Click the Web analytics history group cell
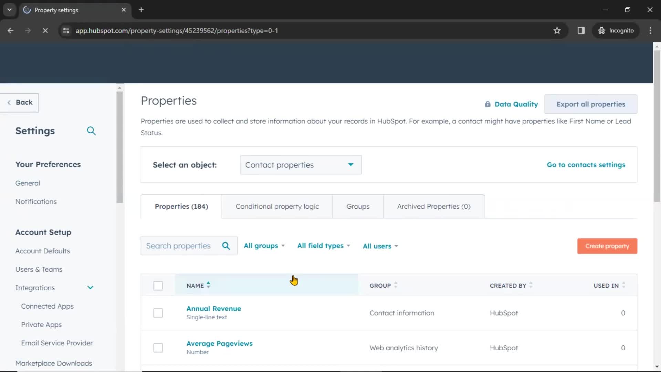The width and height of the screenshot is (661, 372). (403, 348)
